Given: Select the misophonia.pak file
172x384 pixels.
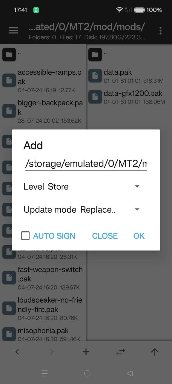Looking at the screenshot, I should tap(43, 334).
